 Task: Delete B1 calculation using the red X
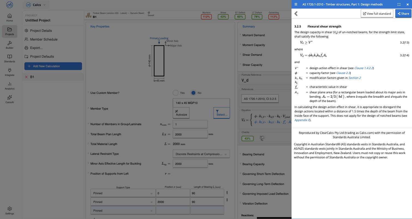point(26,77)
